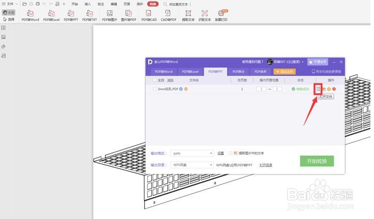374x219 pixels.
Task: Click the 清除 link in list header
Action: (170, 80)
